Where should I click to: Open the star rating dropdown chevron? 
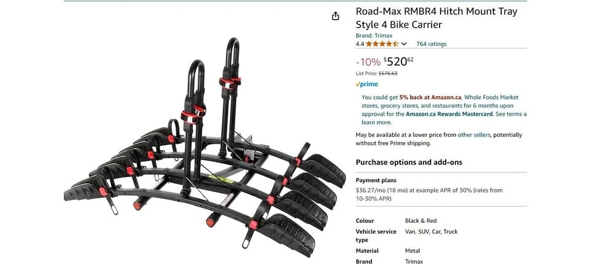pos(404,44)
